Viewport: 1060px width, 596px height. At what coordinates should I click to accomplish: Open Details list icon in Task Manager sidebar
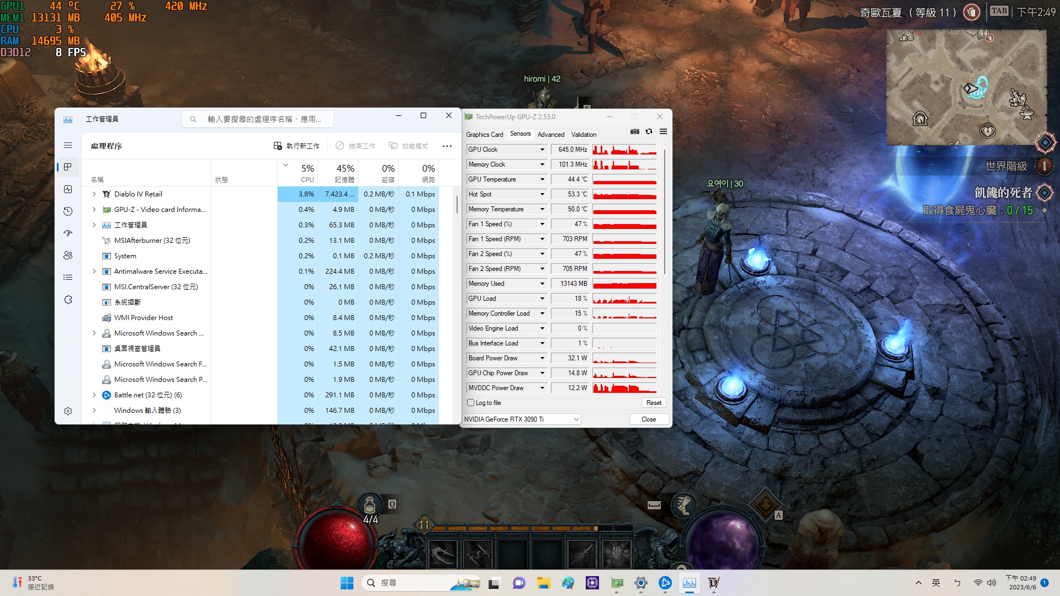coord(68,278)
